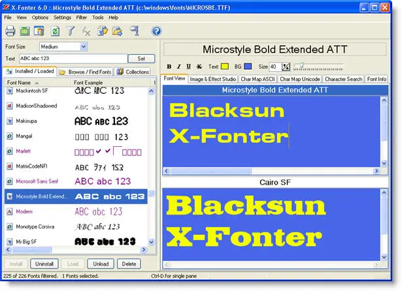Sort by Font Name column header
Viewport: 402px width, 291px height.
click(x=37, y=82)
